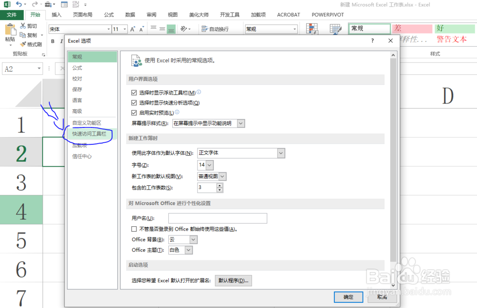Open the 屏幕提示样式 dropdown

(x=241, y=123)
